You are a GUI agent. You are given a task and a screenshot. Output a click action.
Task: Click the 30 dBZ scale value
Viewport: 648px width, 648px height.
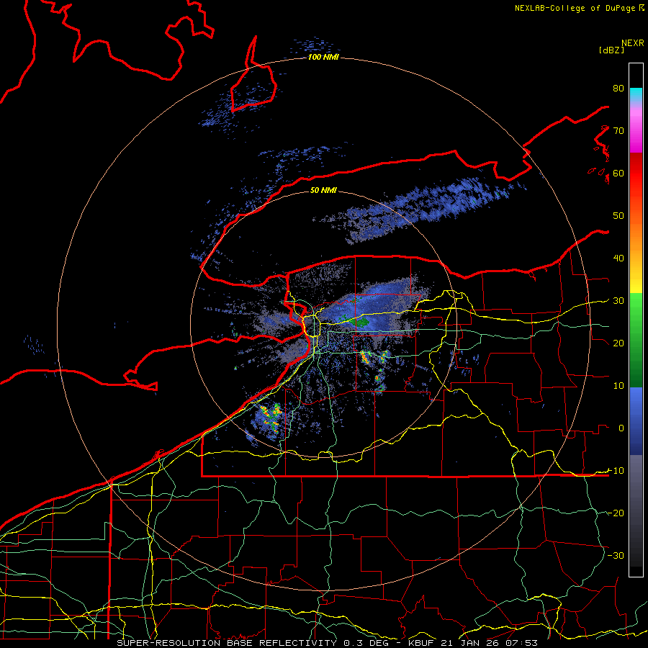point(618,300)
